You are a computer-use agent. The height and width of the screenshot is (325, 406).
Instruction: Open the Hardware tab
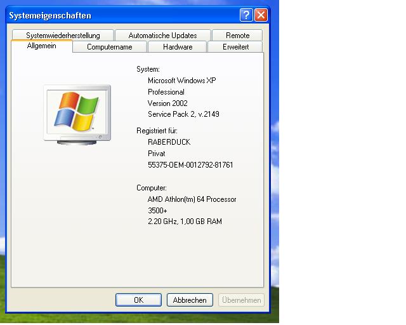click(x=178, y=47)
